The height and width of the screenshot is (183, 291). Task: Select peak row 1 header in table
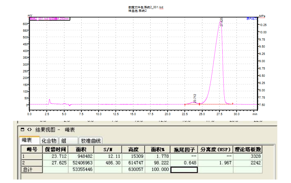(x=32, y=156)
